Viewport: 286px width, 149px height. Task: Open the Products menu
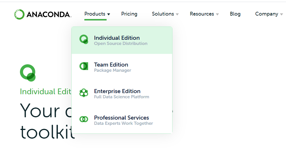tap(95, 14)
